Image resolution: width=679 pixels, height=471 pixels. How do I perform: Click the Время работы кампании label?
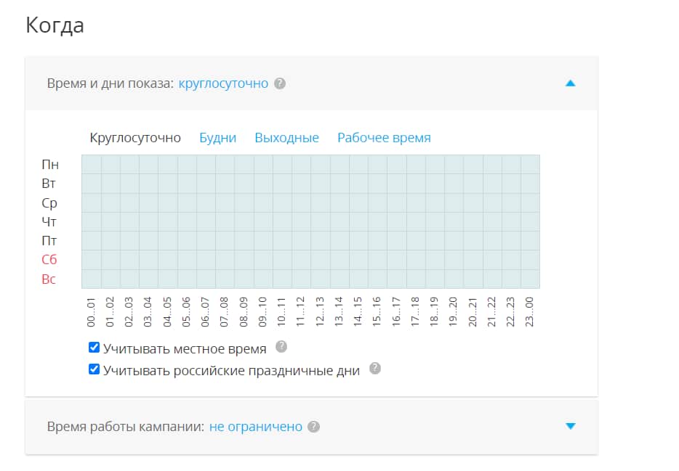tap(126, 427)
